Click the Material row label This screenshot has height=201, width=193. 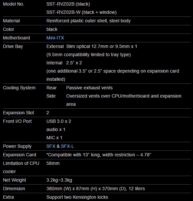coord(12,21)
